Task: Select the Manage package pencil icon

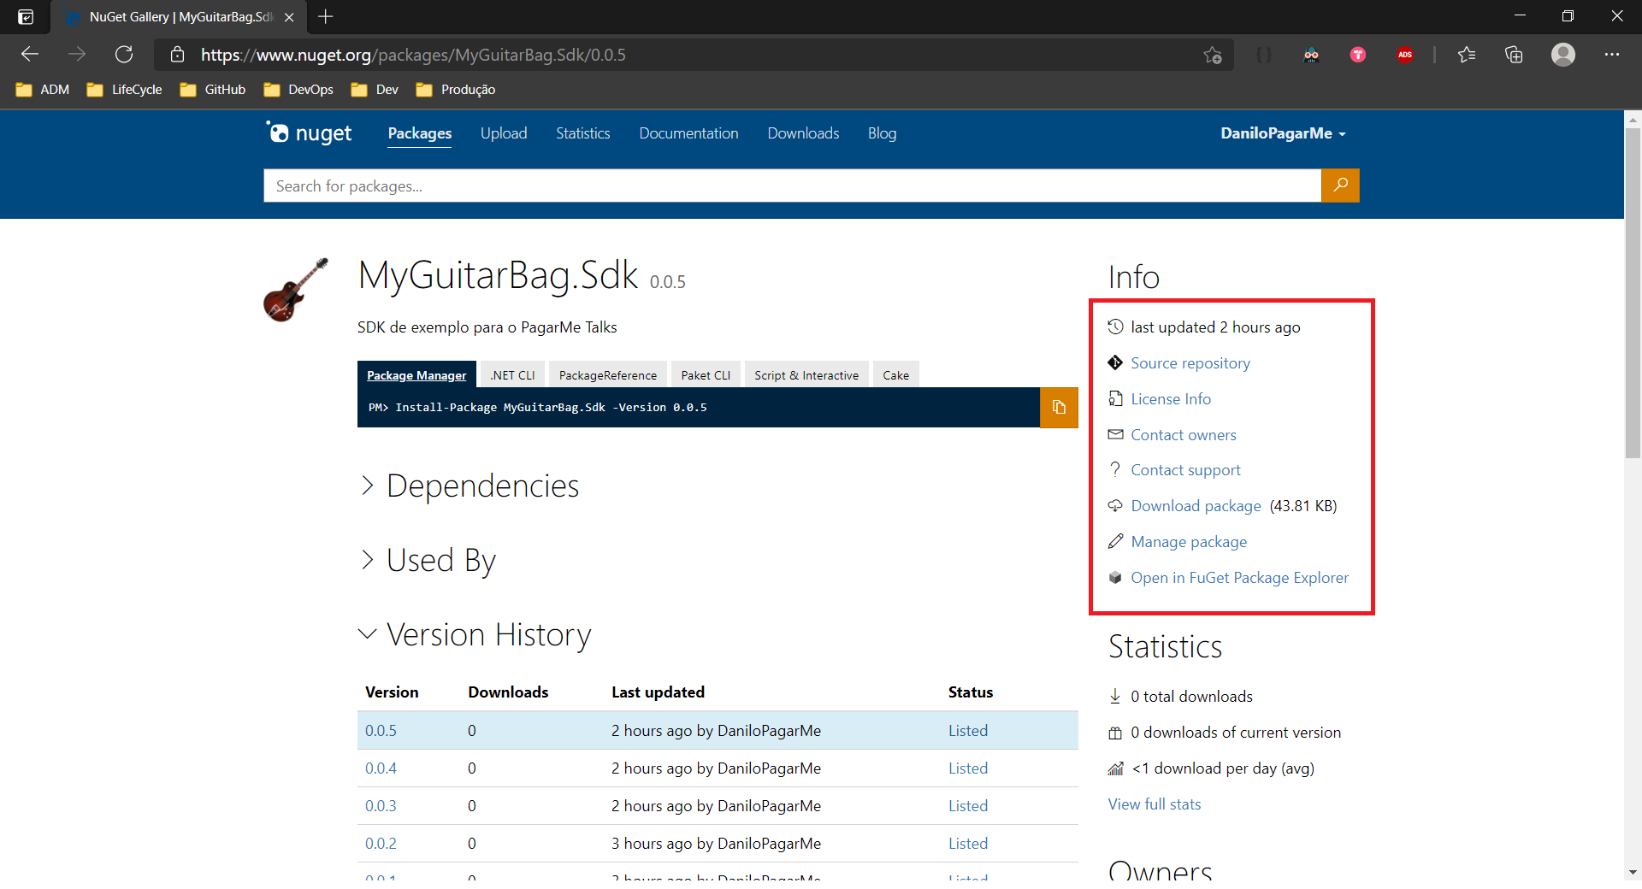Action: (x=1116, y=541)
